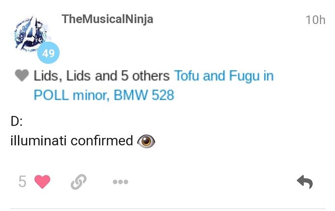Click the horizontal divider below the post
This screenshot has height=211, width=335.
[x=167, y=209]
